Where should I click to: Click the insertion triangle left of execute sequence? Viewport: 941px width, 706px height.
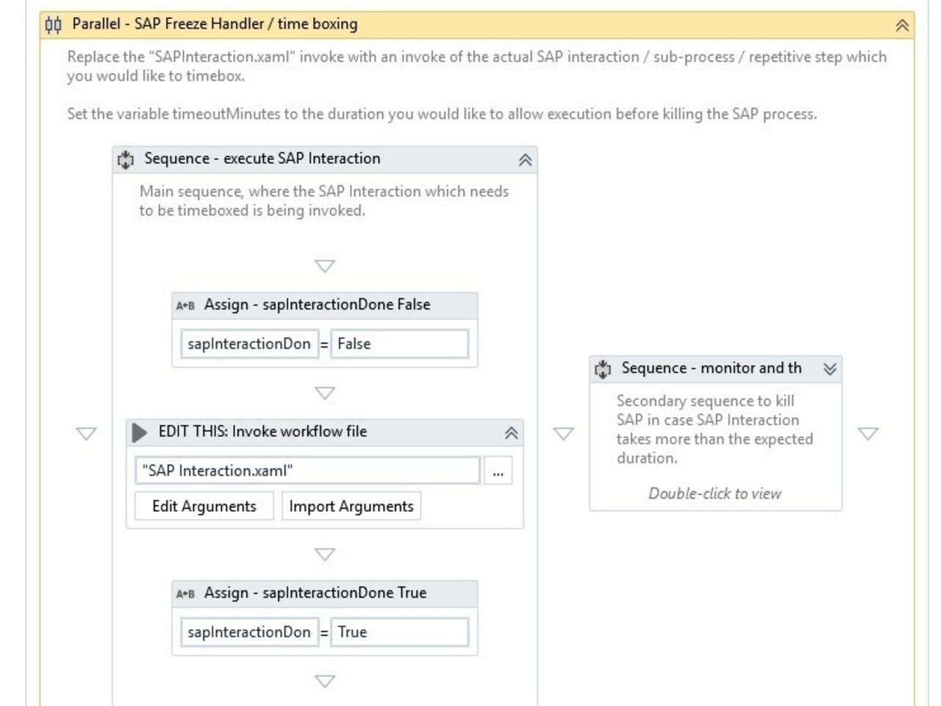point(87,434)
